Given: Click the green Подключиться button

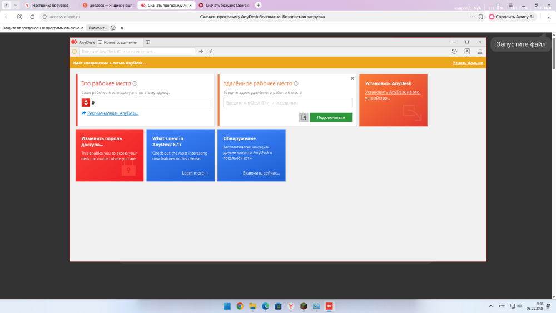Looking at the screenshot, I should coord(331,117).
